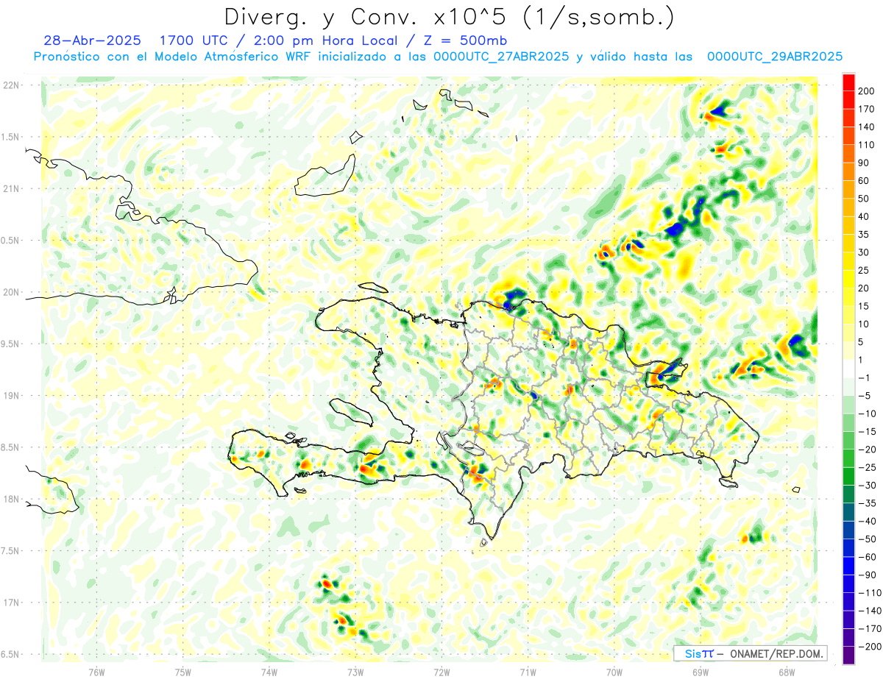Click the '17N' latitude label
Image resolution: width=883 pixels, height=682 pixels.
pos(11,602)
